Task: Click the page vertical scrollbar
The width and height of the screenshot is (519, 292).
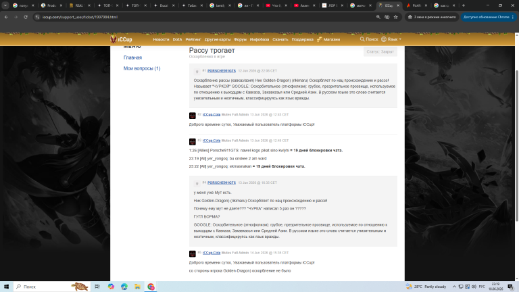Action: pos(517,146)
